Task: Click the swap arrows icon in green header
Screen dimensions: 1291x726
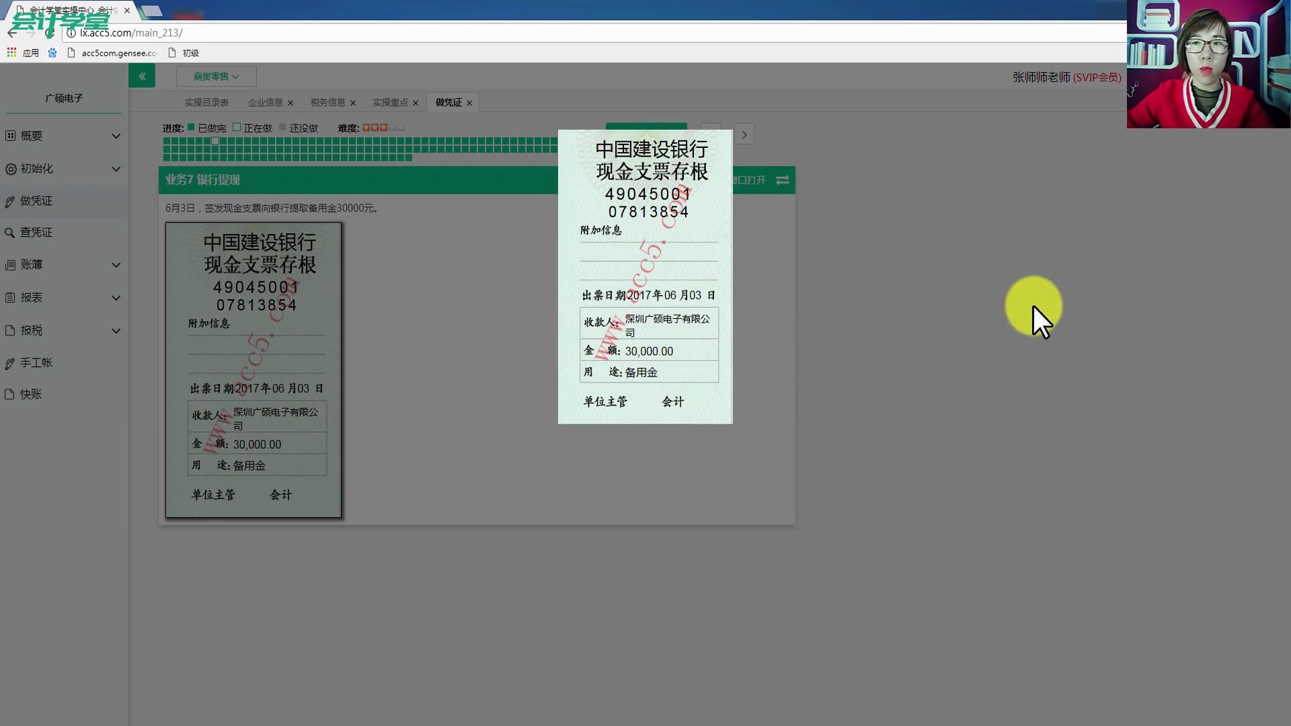Action: 783,180
